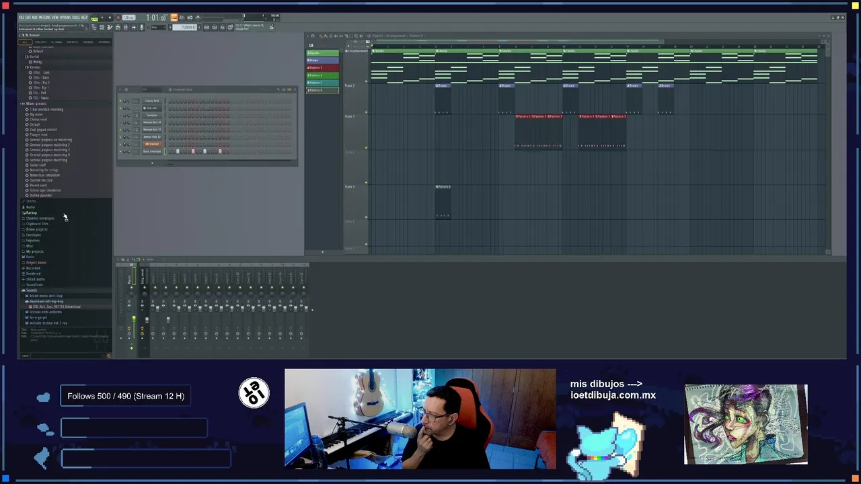Open the EDIT menu

(28, 17)
